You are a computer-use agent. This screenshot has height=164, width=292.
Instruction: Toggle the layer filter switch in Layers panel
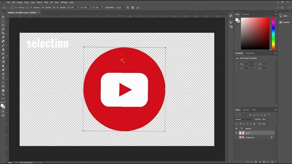pos(269,114)
